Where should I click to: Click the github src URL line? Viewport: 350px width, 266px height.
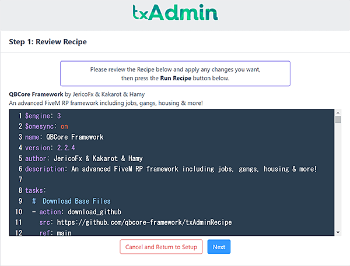point(135,222)
